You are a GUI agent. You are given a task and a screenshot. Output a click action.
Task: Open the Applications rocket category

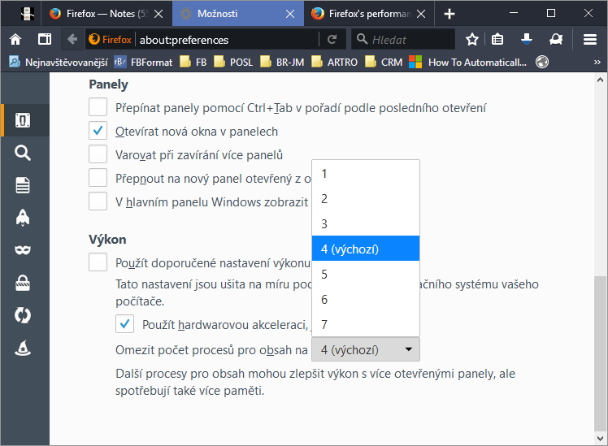(x=23, y=217)
